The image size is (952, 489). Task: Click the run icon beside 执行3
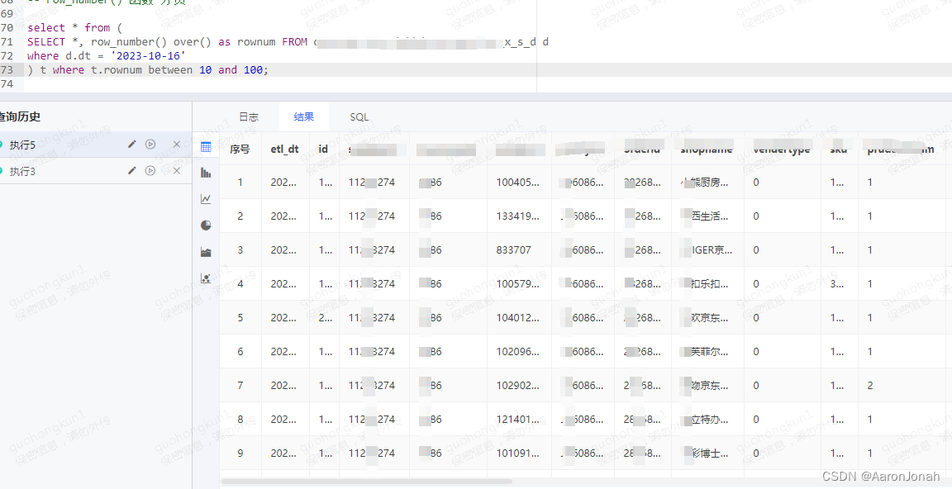pyautogui.click(x=150, y=171)
